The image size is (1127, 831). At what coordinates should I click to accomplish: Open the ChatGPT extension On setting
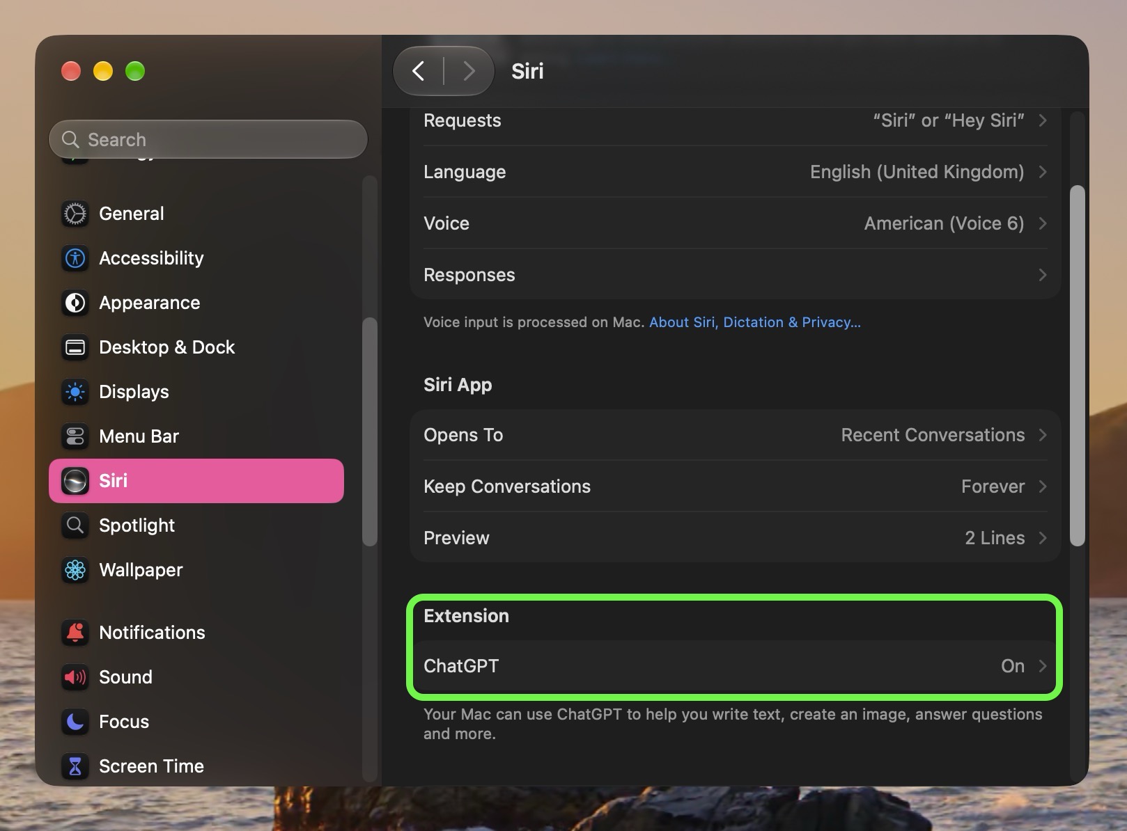(x=735, y=666)
